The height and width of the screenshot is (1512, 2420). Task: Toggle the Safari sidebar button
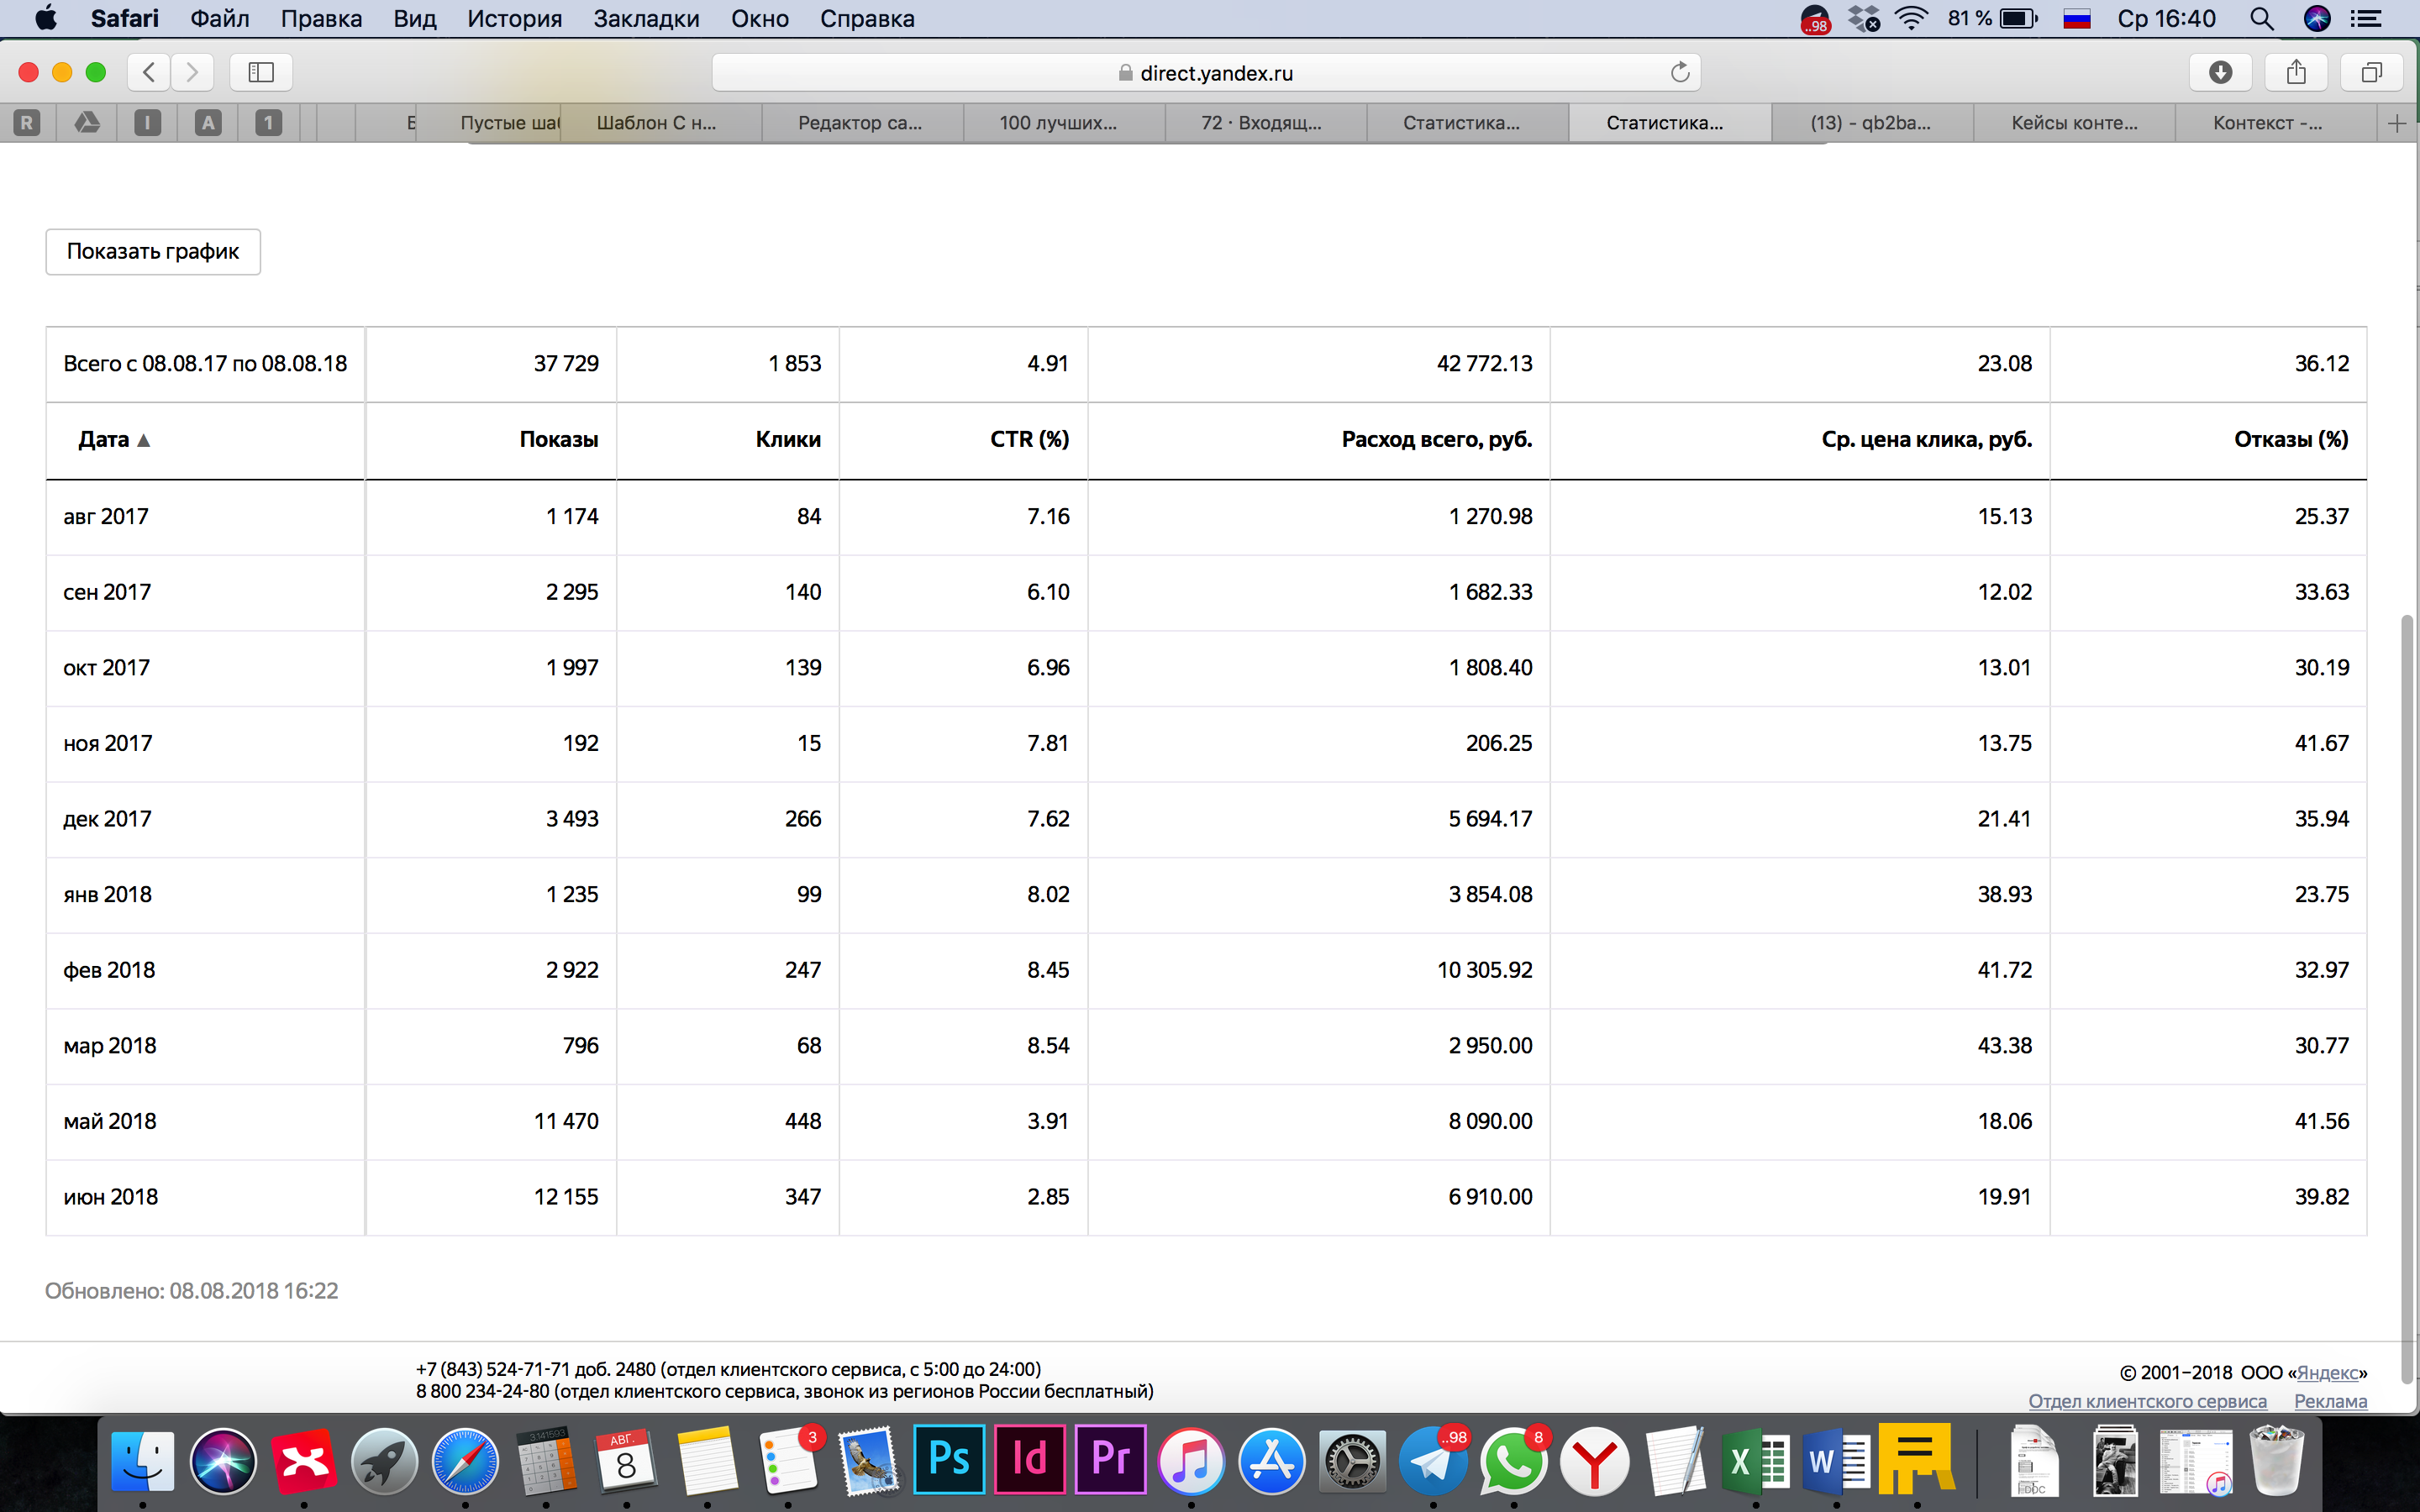(261, 72)
